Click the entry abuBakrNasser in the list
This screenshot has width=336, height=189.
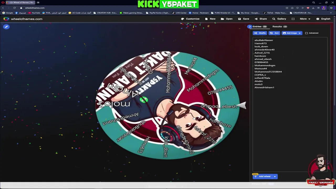(x=264, y=40)
